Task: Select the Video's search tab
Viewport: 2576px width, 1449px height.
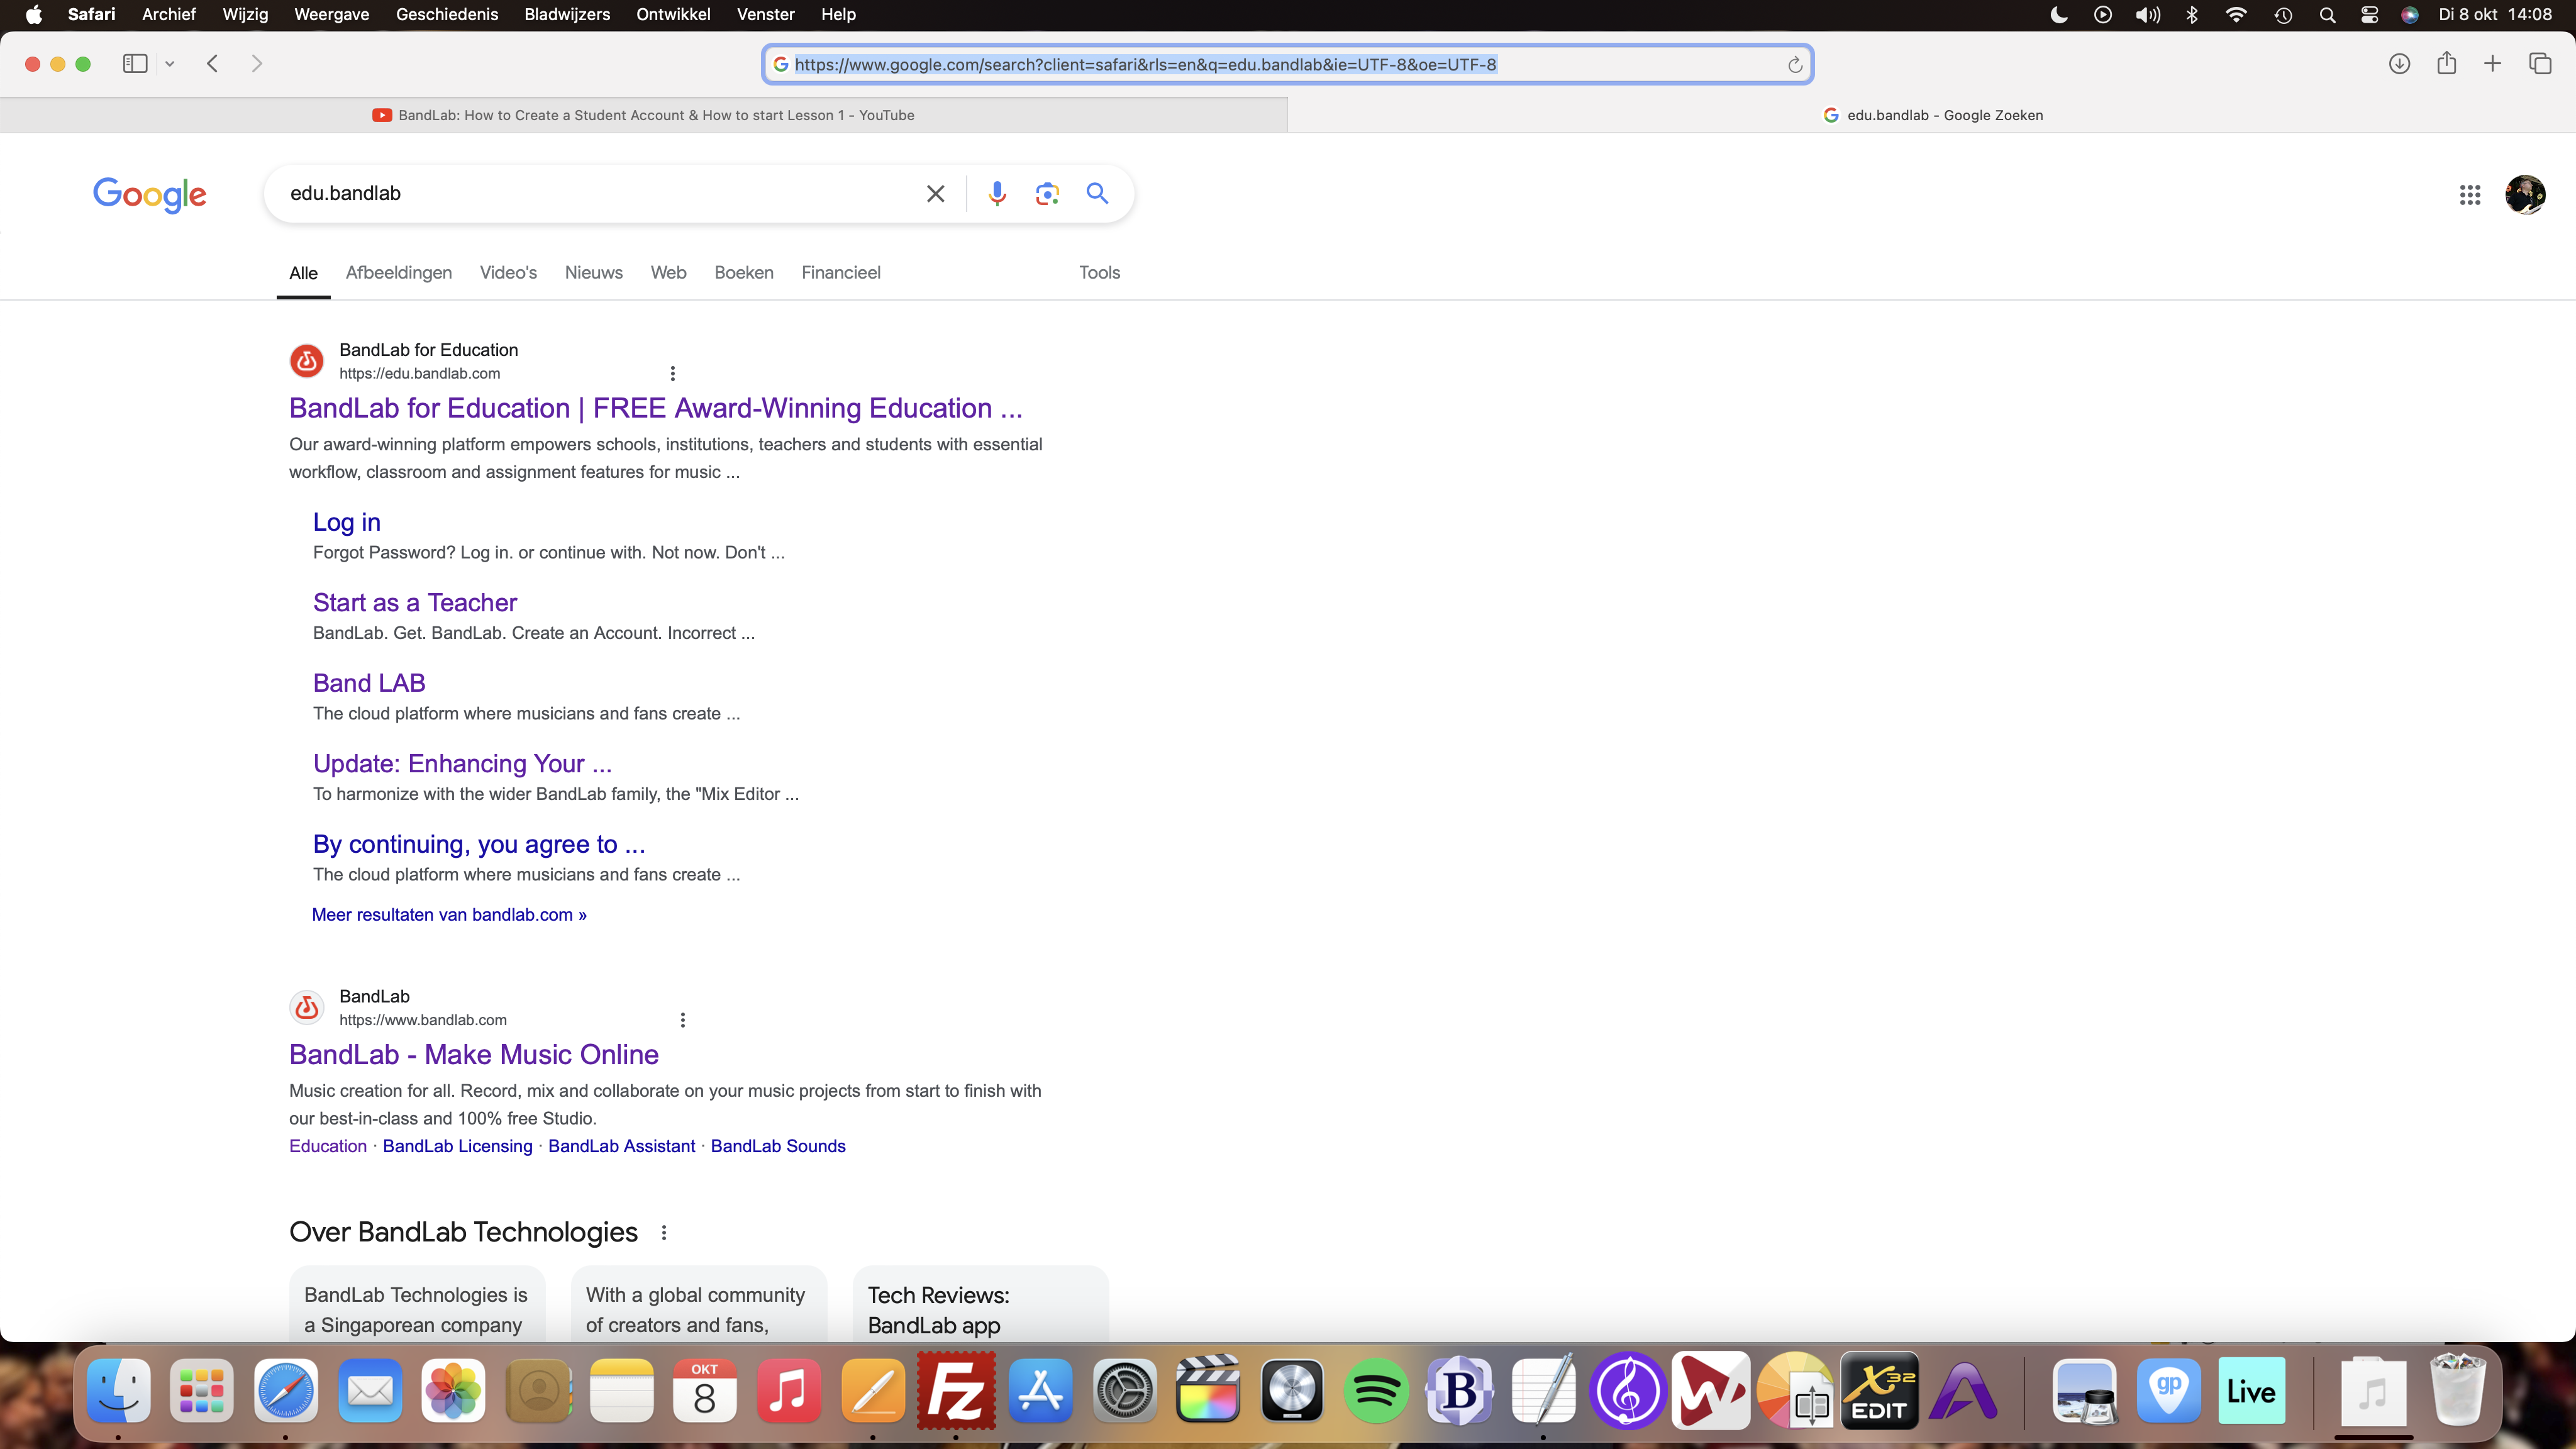Action: click(508, 272)
